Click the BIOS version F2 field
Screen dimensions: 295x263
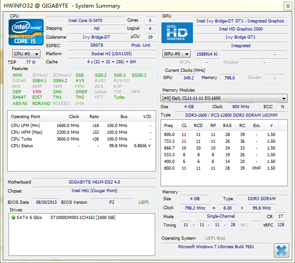(112, 202)
